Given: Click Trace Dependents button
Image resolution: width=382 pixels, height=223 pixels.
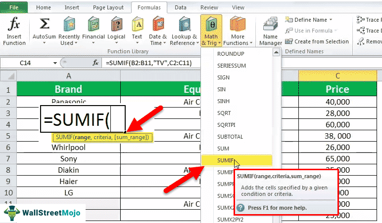Looking at the screenshot, I should click(369, 31).
